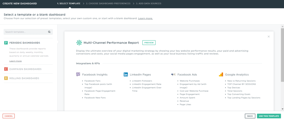Screen dimensions: 284x120
Task: Click the red C Campaign Dashboards icon
Action: (6, 69)
